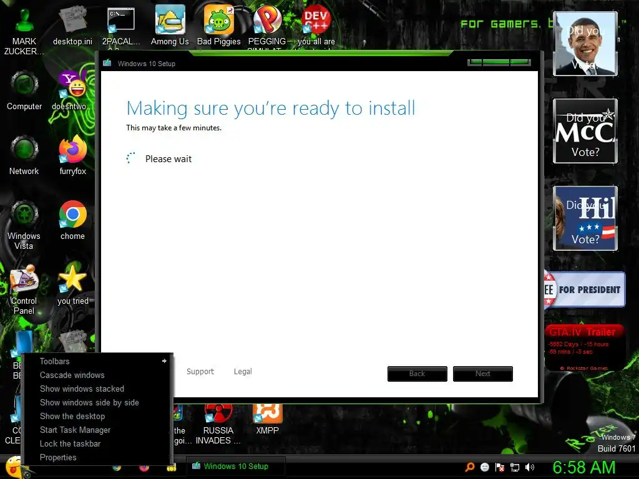Open the MARK ZUCKER... desktop icon

click(x=24, y=31)
